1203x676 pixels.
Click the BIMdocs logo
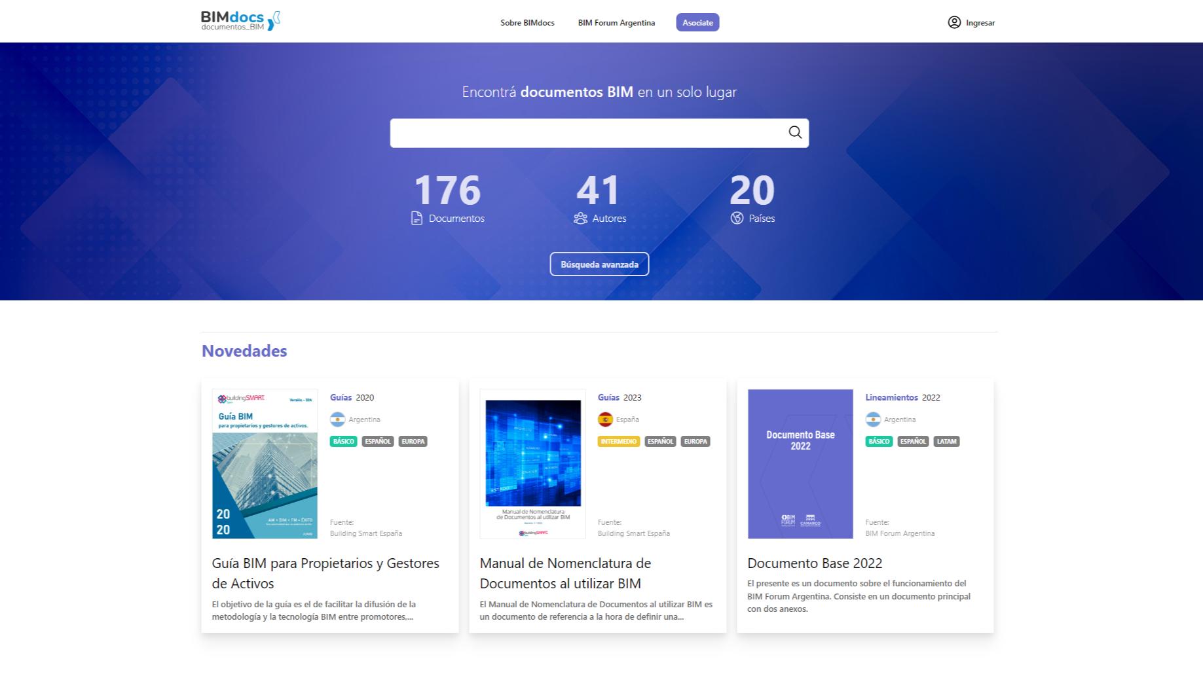240,21
